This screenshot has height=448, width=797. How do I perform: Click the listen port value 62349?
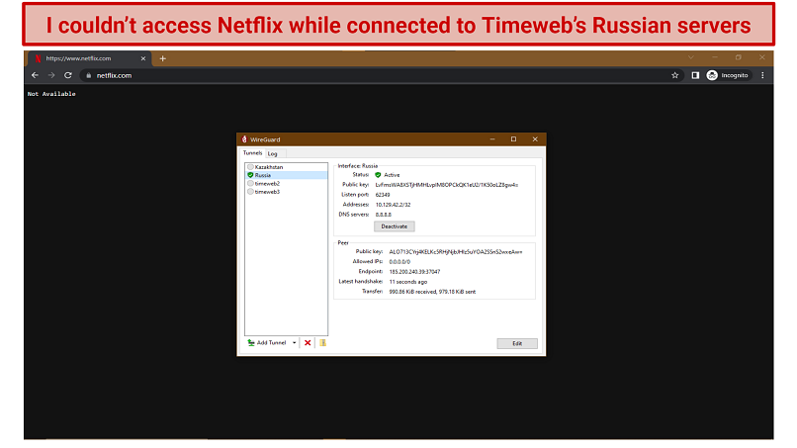tap(383, 195)
